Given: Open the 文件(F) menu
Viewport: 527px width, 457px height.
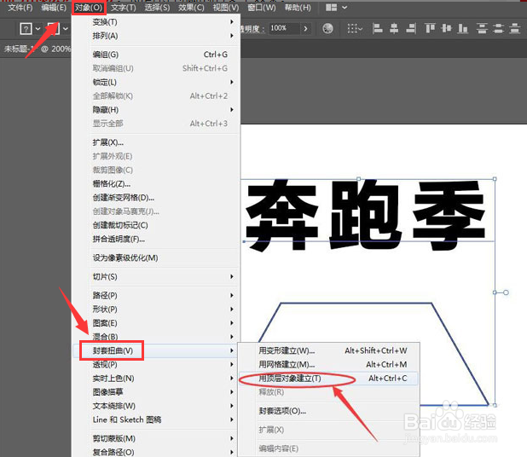Looking at the screenshot, I should (20, 8).
